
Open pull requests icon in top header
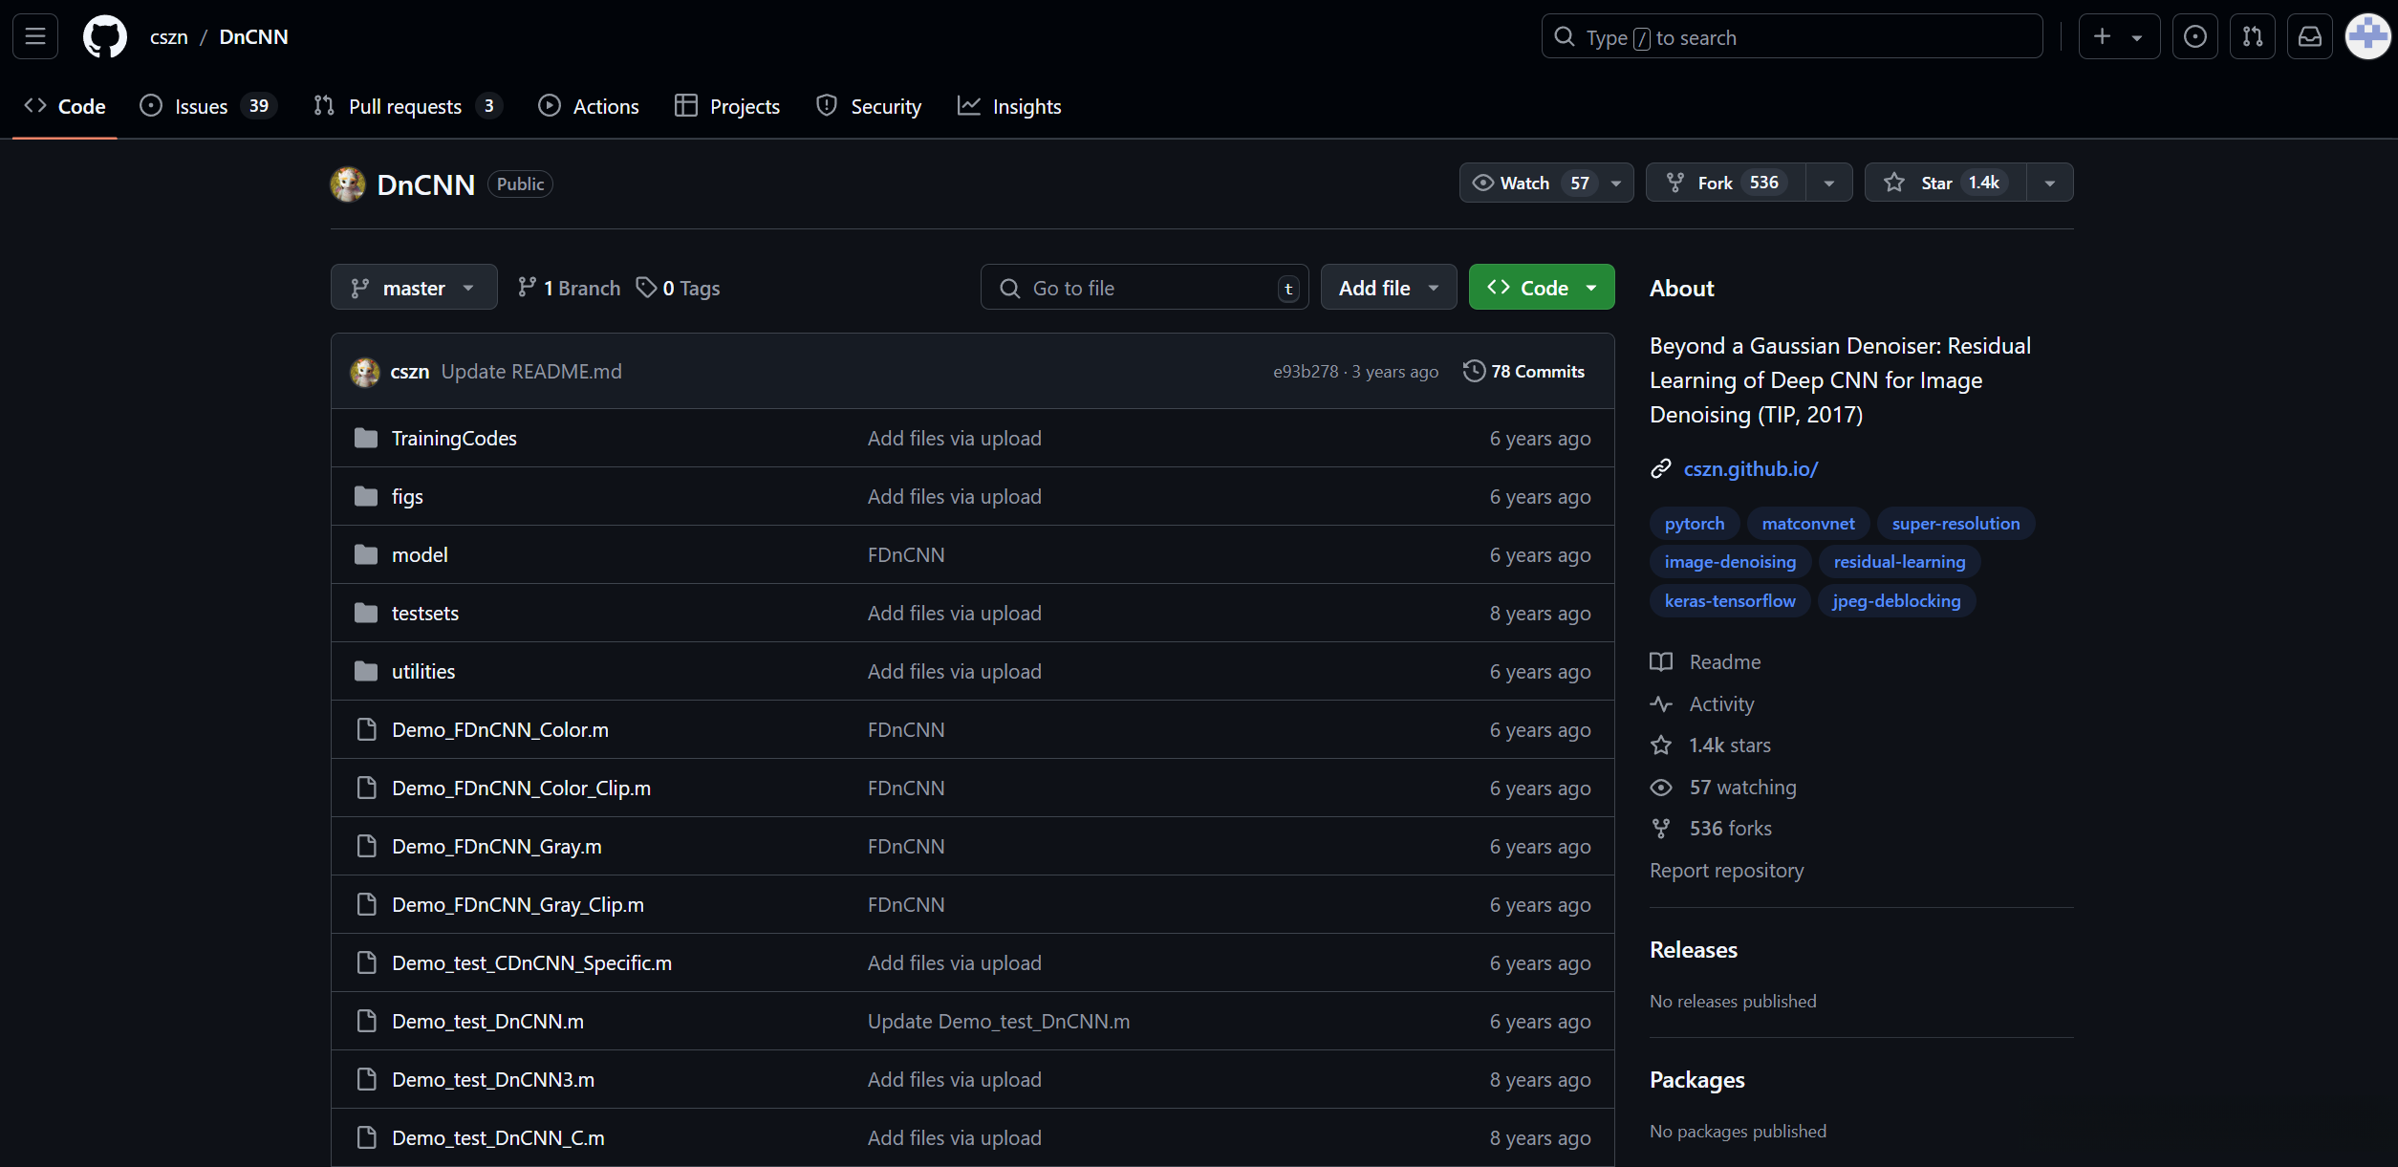[2252, 36]
